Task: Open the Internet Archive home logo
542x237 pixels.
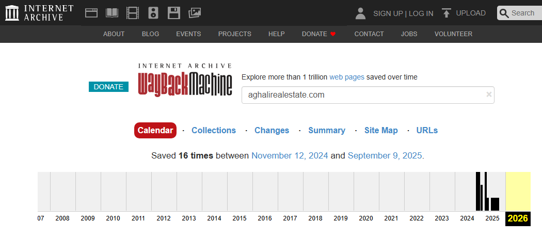Action: [x=39, y=13]
